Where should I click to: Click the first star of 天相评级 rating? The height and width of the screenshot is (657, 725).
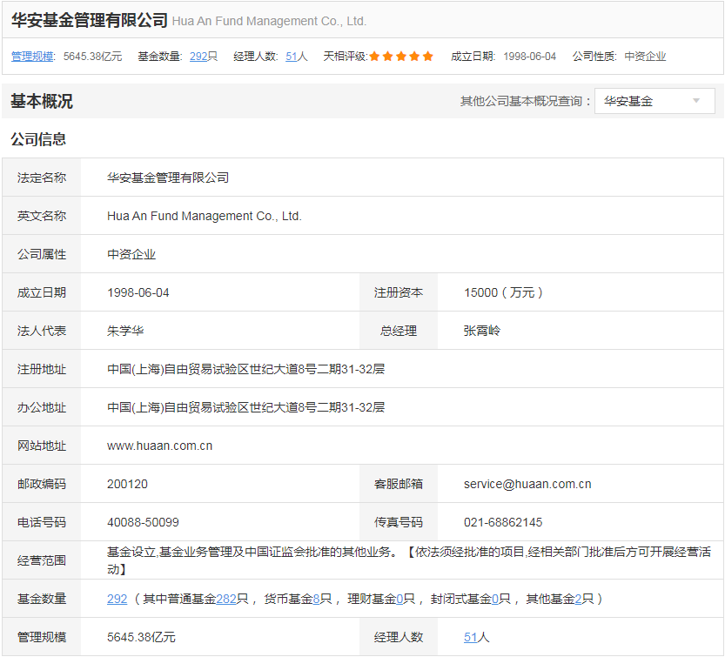click(x=374, y=57)
